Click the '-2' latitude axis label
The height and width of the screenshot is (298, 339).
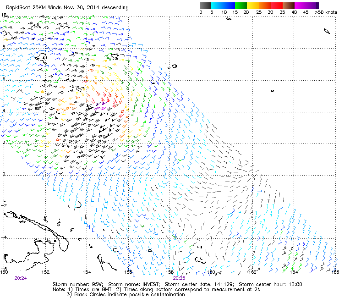pyautogui.click(x=4, y=205)
